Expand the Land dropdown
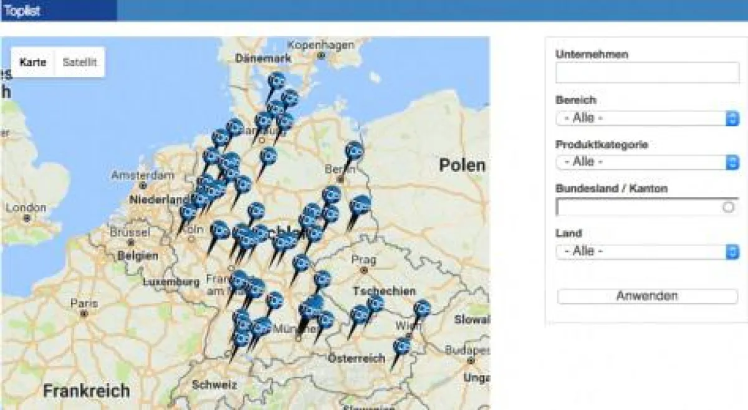The height and width of the screenshot is (410, 748). tap(647, 251)
